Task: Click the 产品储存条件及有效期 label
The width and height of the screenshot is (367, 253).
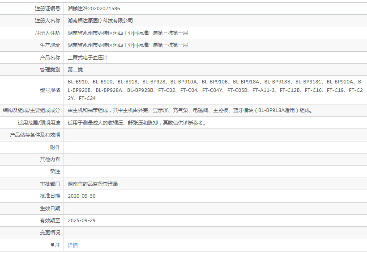Action: pyautogui.click(x=35, y=135)
